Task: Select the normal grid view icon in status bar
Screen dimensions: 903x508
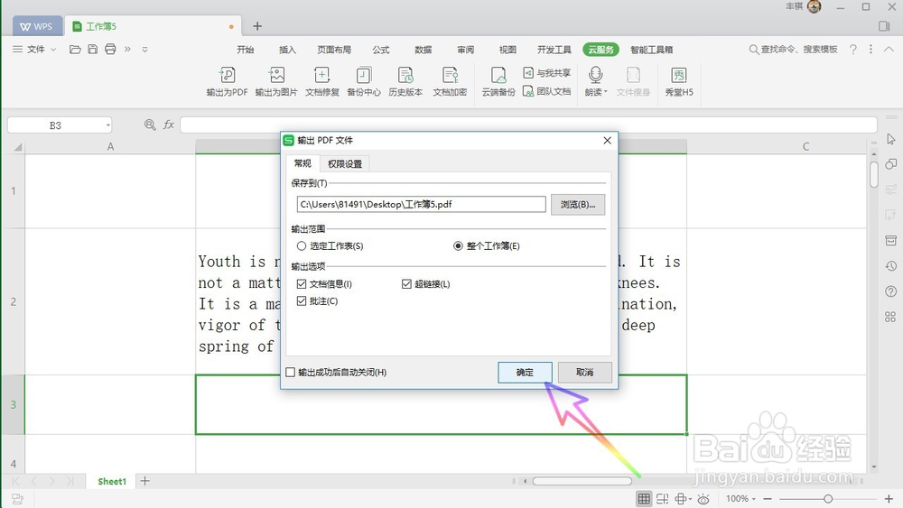Action: (x=644, y=499)
